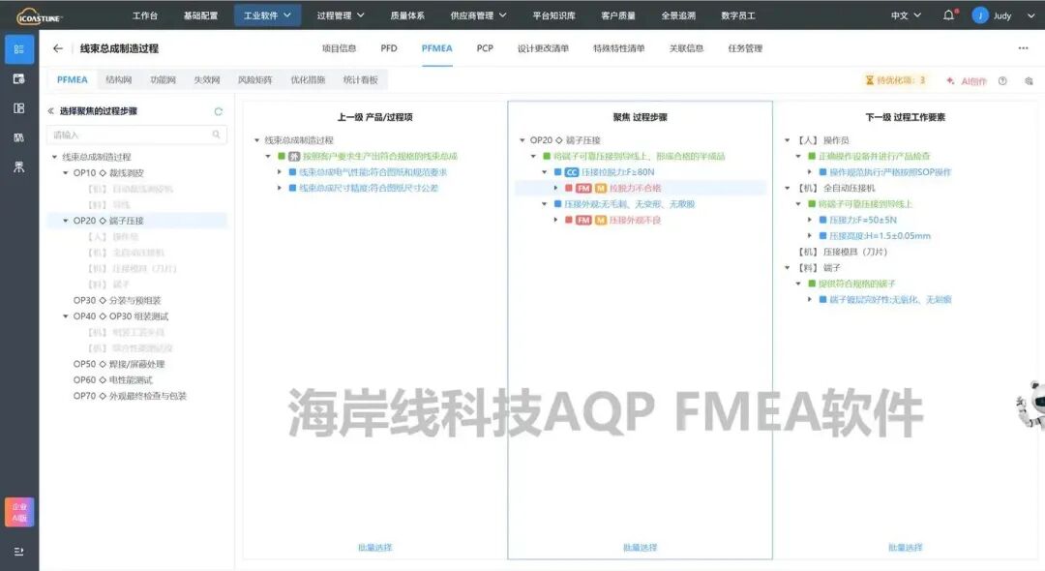Collapse 【料】端子 node
The width and height of the screenshot is (1045, 571).
787,268
